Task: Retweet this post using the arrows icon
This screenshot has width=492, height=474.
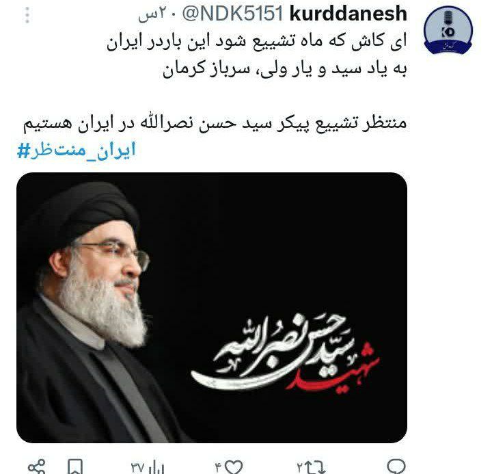Action: point(314,467)
